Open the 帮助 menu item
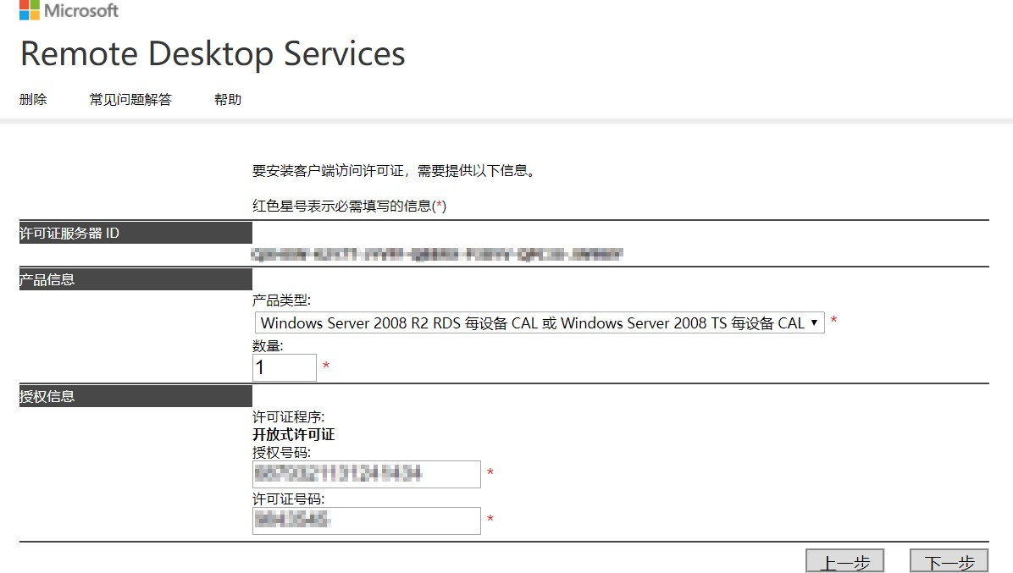This screenshot has height=573, width=1013. pos(228,99)
